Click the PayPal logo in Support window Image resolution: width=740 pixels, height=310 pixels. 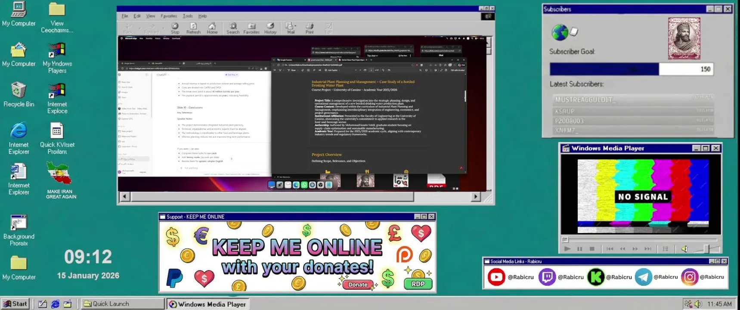(174, 278)
